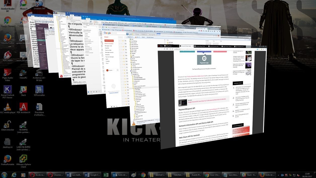The image size is (316, 178).
Task: Open PDF Architect 4 desktop shortcut
Action: click(23, 109)
